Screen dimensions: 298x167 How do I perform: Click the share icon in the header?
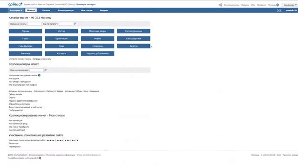click(x=220, y=5)
